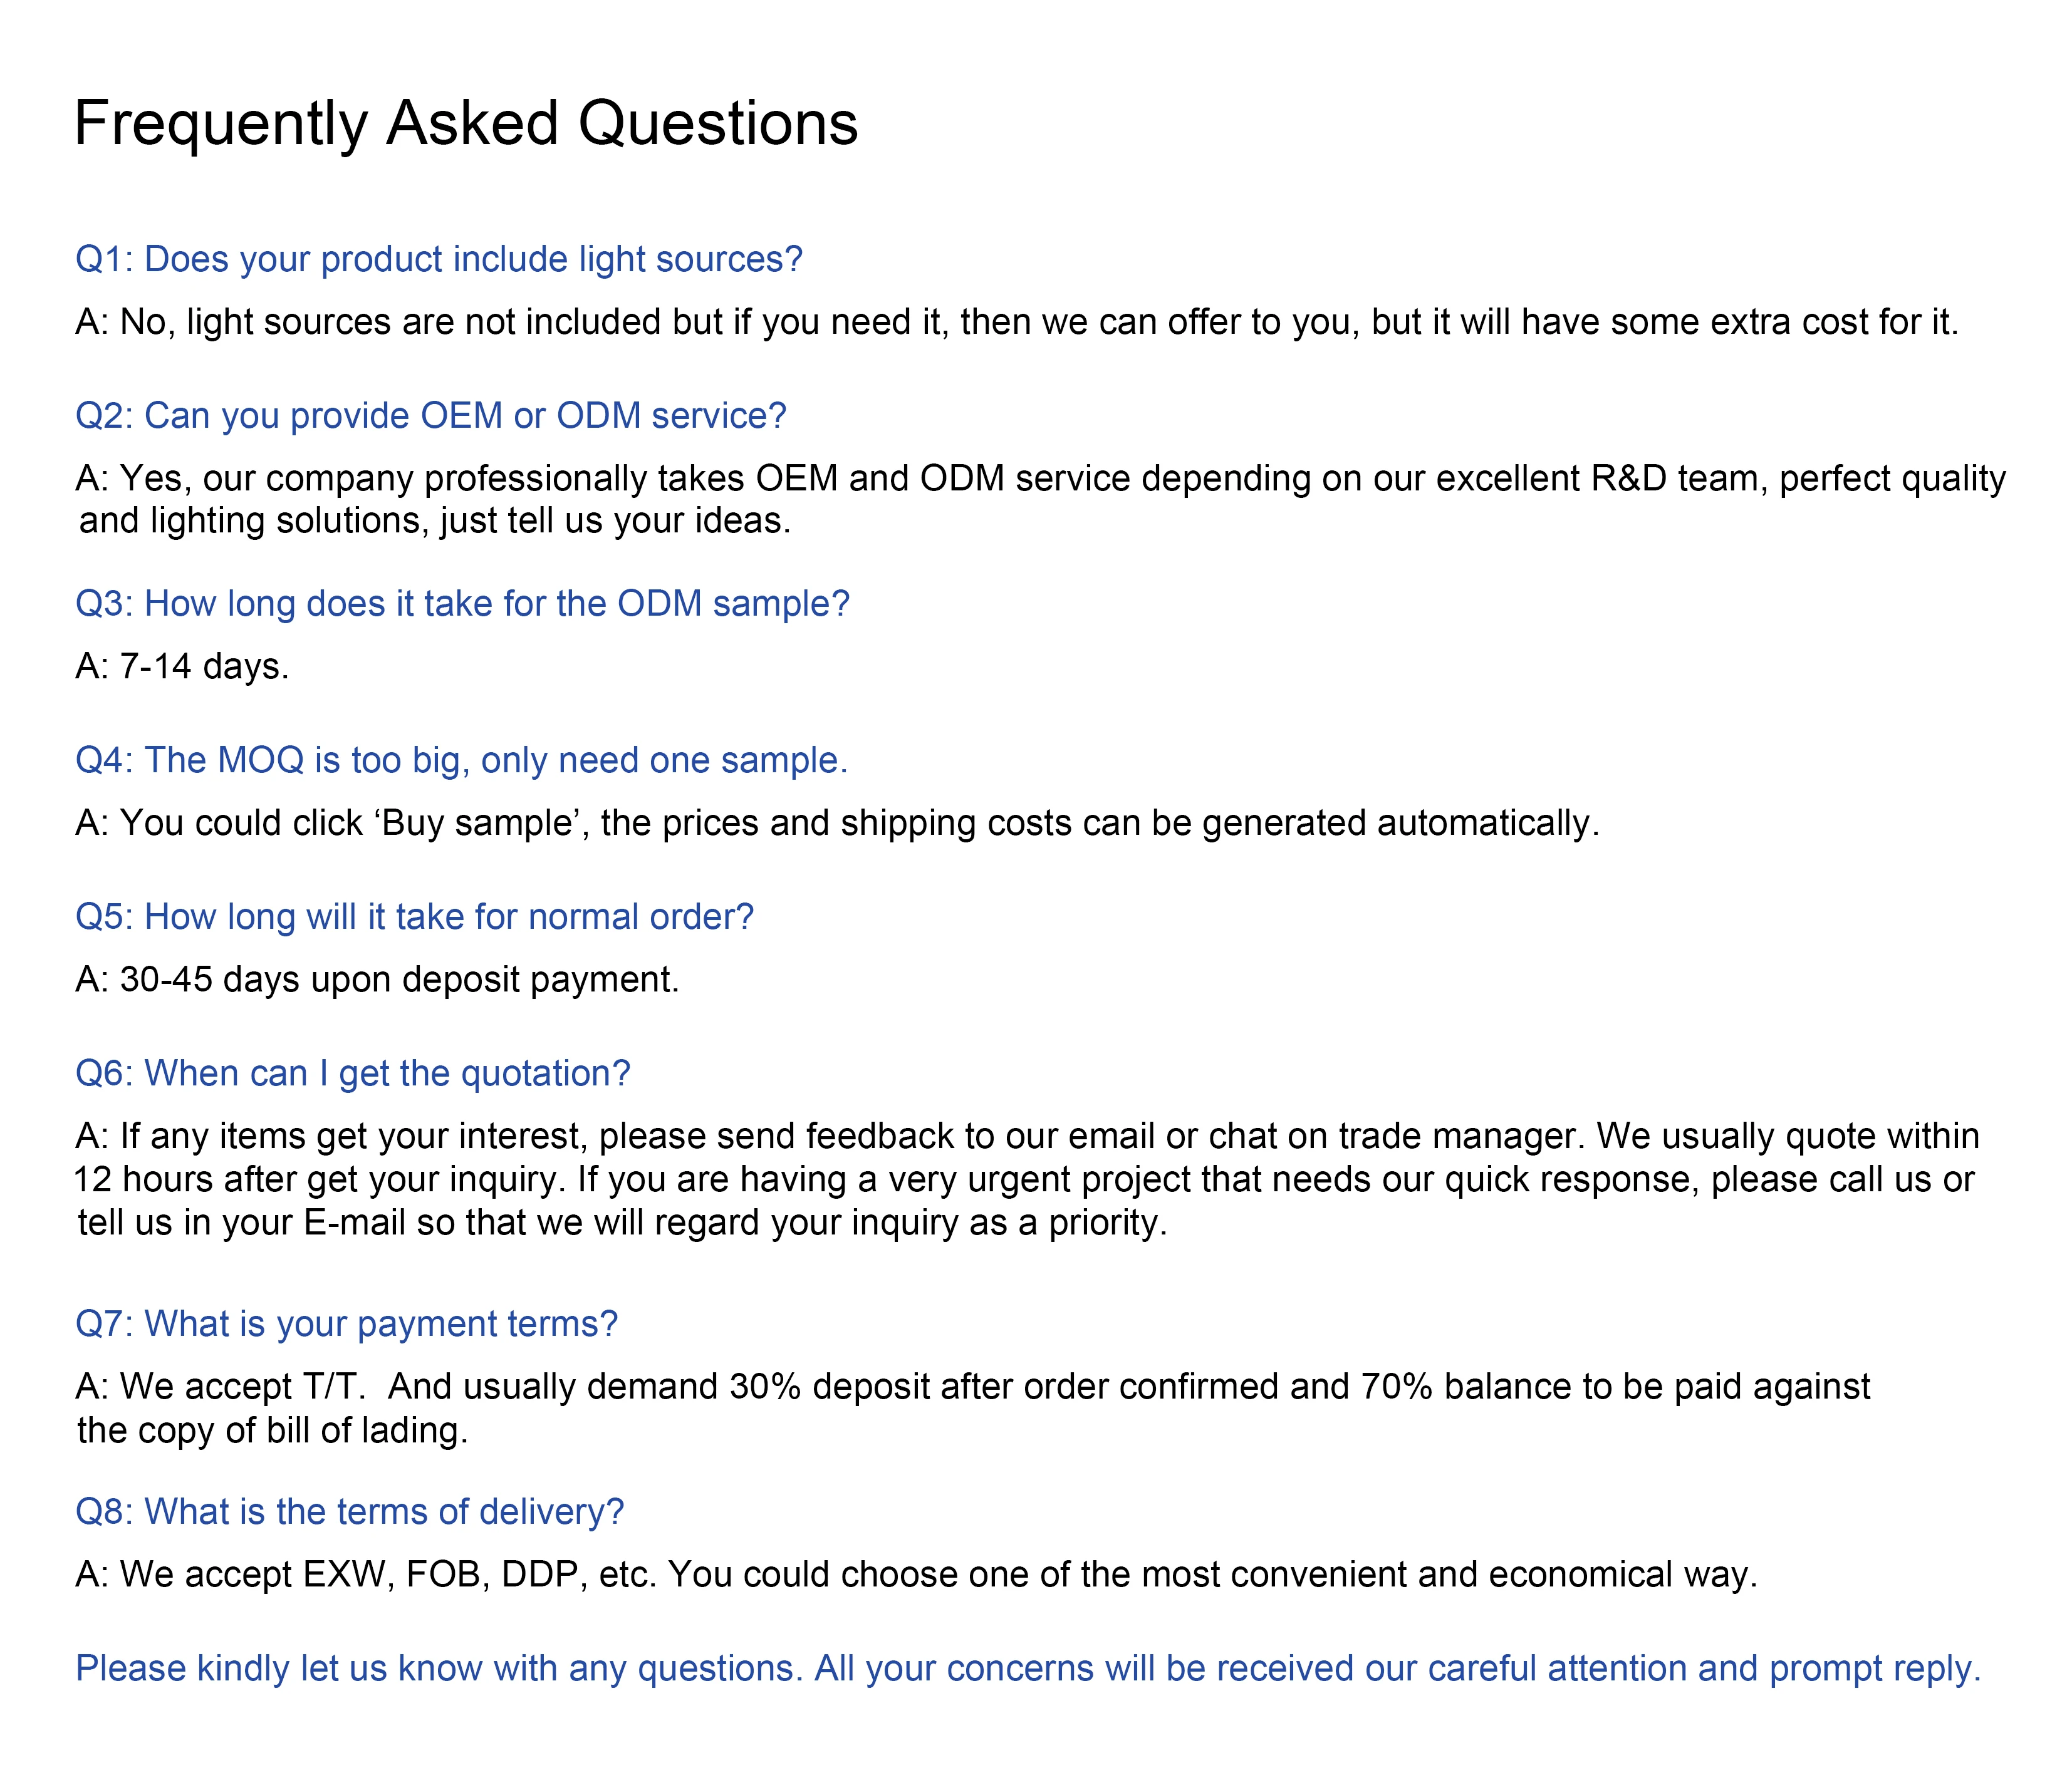Click question Q1 about light sources
Screen dimensions: 2072x1785
point(439,259)
